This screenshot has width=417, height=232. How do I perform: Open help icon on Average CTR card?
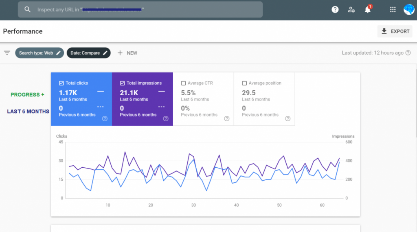pos(227,118)
